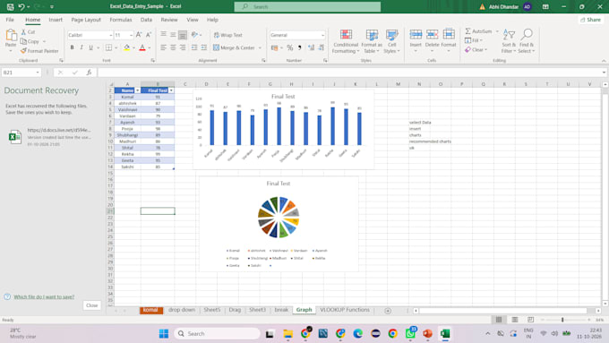The image size is (609, 343).
Task: Apply the red Font Color
Action: click(x=142, y=47)
